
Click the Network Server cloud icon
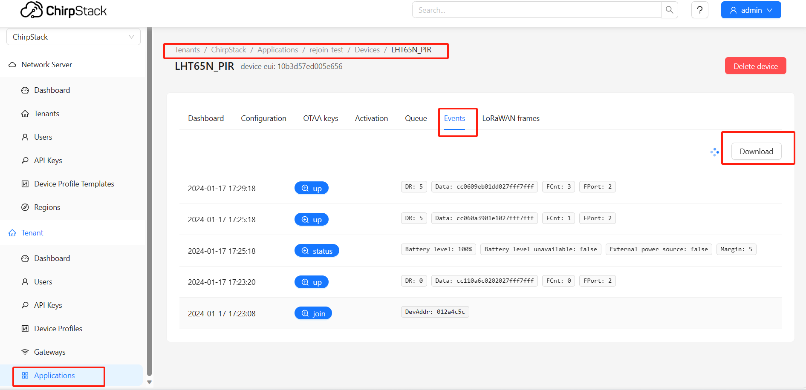[x=12, y=65]
